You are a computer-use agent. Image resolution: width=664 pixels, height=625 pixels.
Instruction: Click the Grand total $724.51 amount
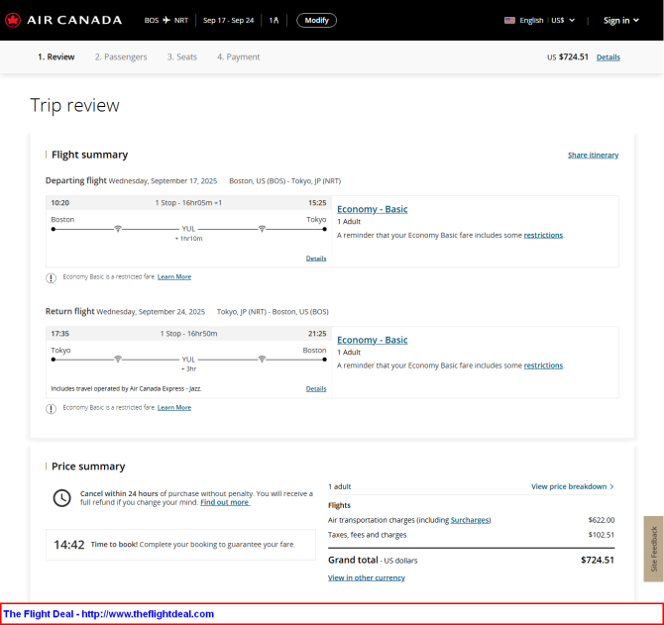[x=597, y=560]
